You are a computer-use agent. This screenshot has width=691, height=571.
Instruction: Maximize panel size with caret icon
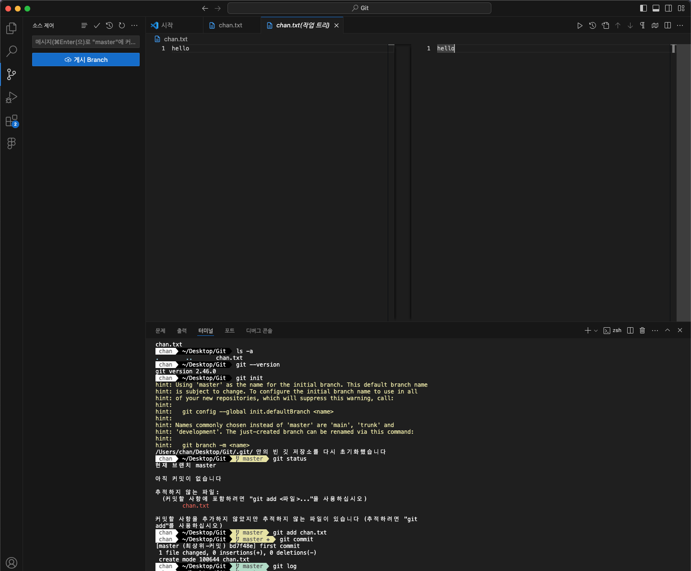[x=667, y=330]
